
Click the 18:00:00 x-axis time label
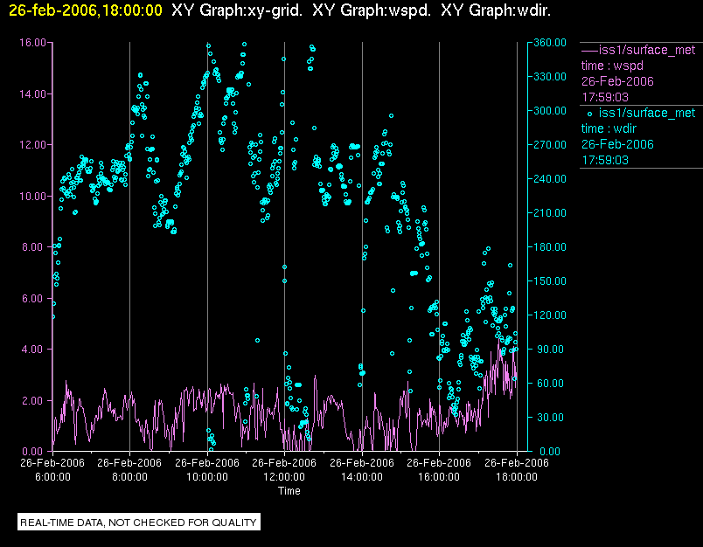(516, 477)
